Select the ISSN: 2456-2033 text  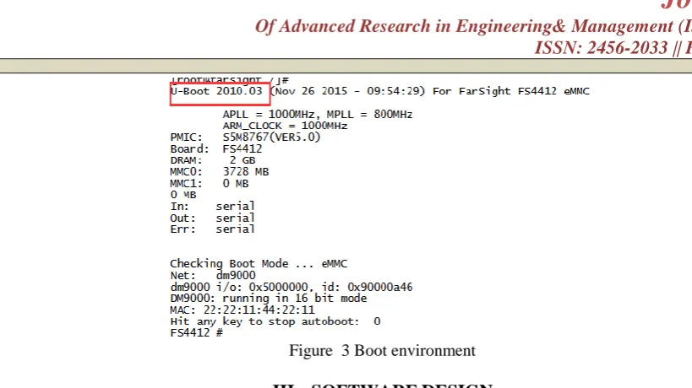click(601, 47)
